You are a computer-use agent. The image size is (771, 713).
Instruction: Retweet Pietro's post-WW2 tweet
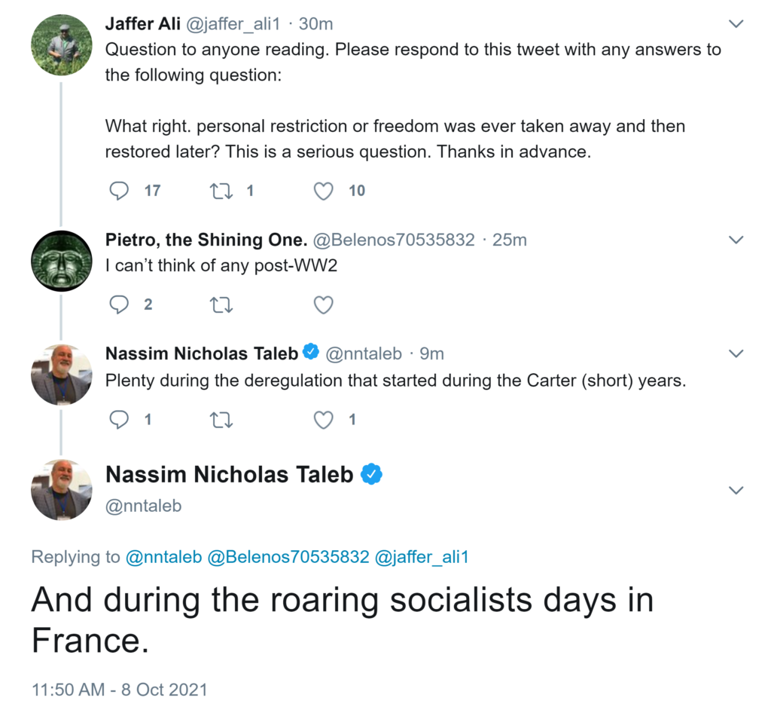click(x=221, y=304)
